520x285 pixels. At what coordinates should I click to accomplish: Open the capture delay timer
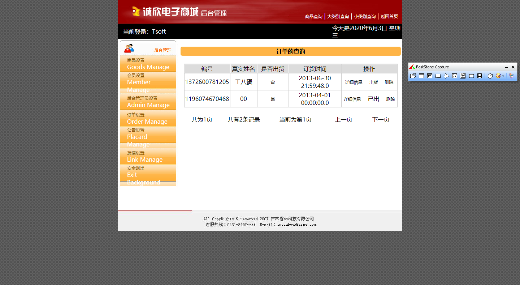[490, 76]
